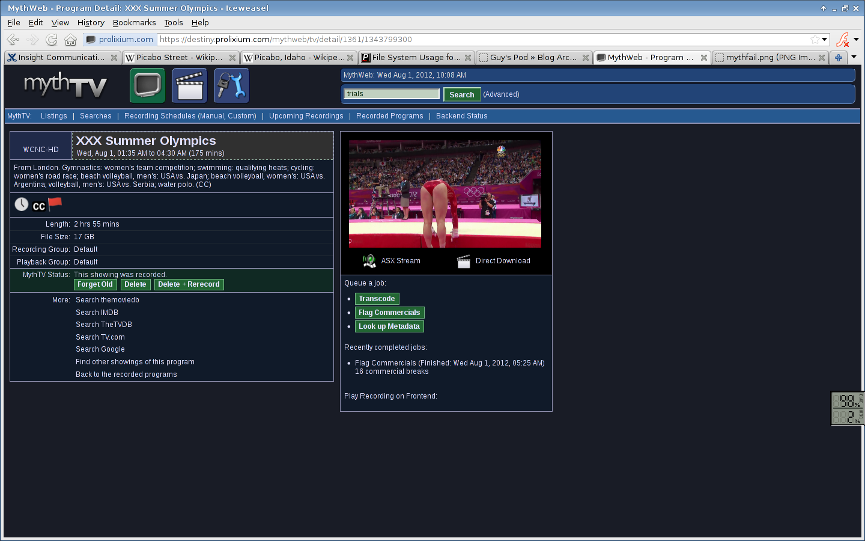Click Back to the recorded programs
Viewport: 865px width, 541px height.
(126, 374)
